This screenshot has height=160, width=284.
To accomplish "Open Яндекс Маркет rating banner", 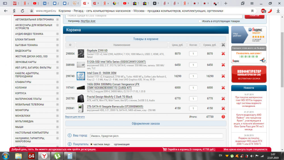I will [x=249, y=35].
